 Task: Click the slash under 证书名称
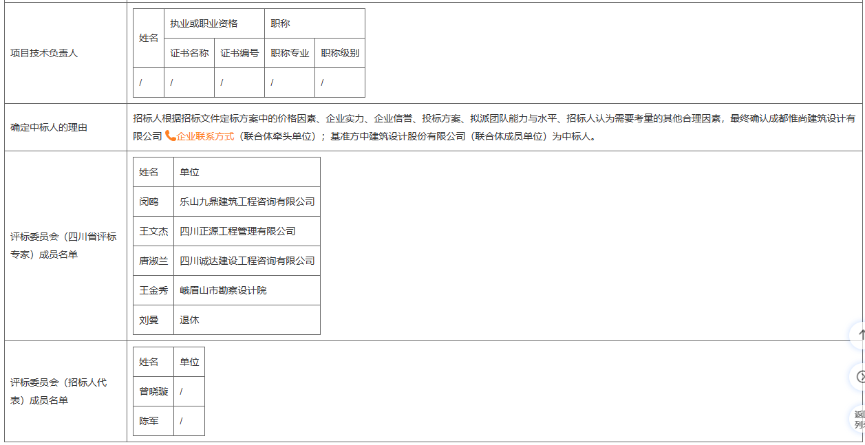[x=172, y=83]
